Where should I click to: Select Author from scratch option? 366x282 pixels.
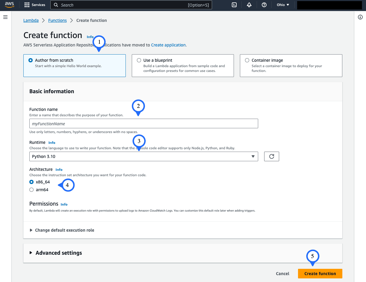point(31,60)
